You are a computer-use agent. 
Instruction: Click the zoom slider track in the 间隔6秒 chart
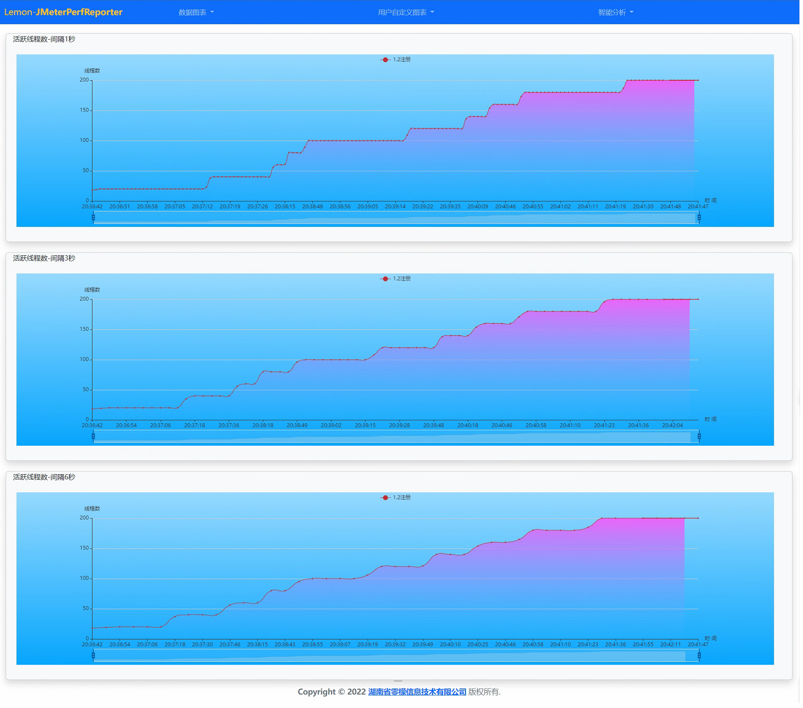click(396, 656)
